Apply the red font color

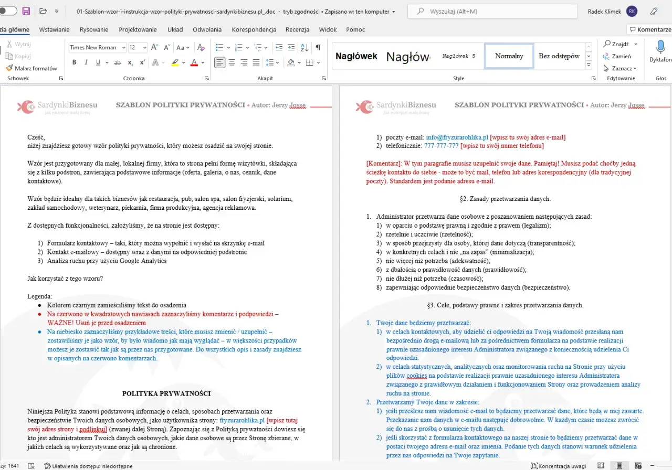tap(194, 62)
